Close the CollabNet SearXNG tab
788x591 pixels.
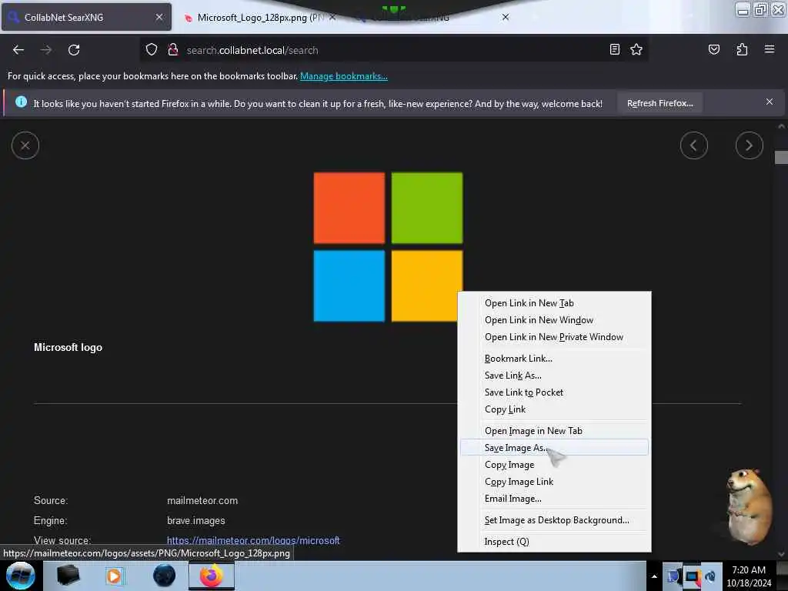159,17
